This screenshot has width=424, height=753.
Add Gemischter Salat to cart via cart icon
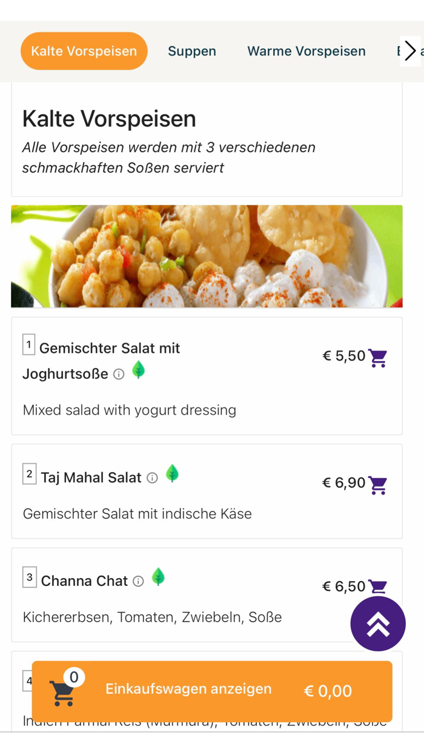click(379, 359)
